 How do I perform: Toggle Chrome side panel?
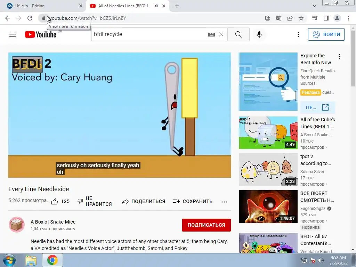tap(326, 18)
